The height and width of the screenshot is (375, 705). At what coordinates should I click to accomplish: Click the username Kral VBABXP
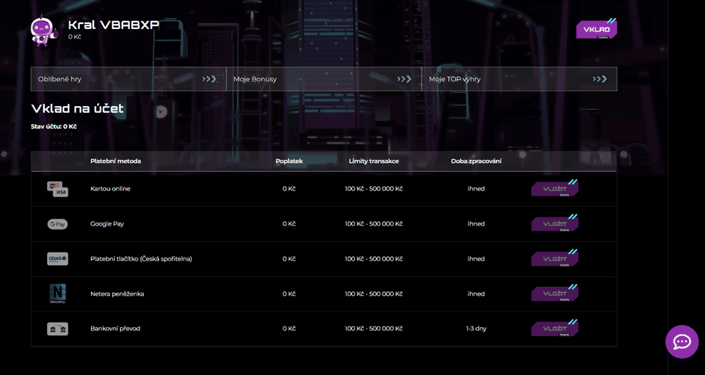click(x=113, y=25)
